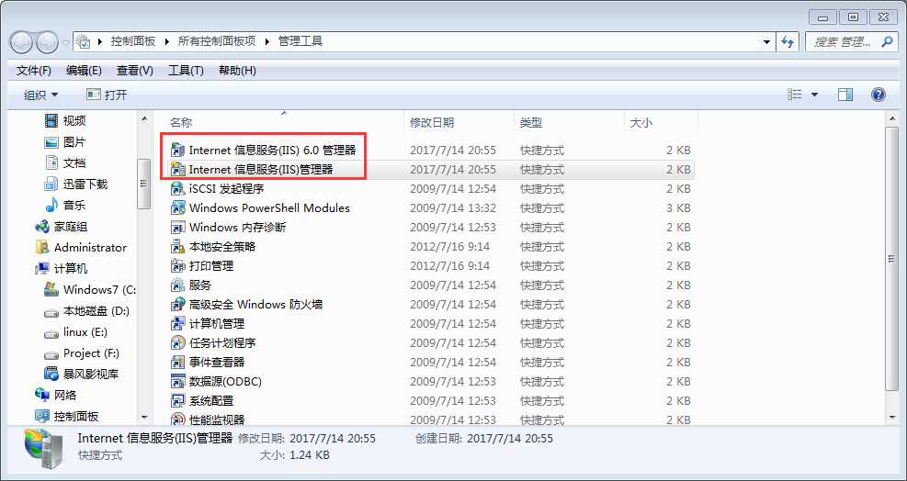This screenshot has width=907, height=481.
Task: Click the 打开 toolbar button
Action: pyautogui.click(x=107, y=95)
